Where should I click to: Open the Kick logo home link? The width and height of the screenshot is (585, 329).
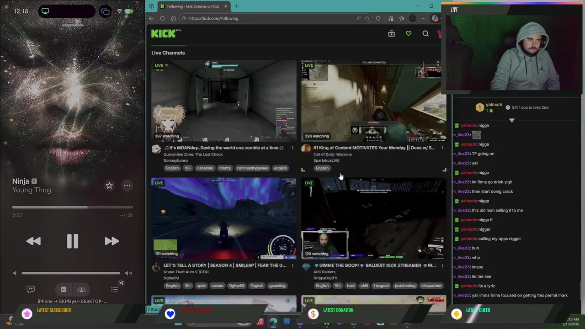(x=165, y=33)
